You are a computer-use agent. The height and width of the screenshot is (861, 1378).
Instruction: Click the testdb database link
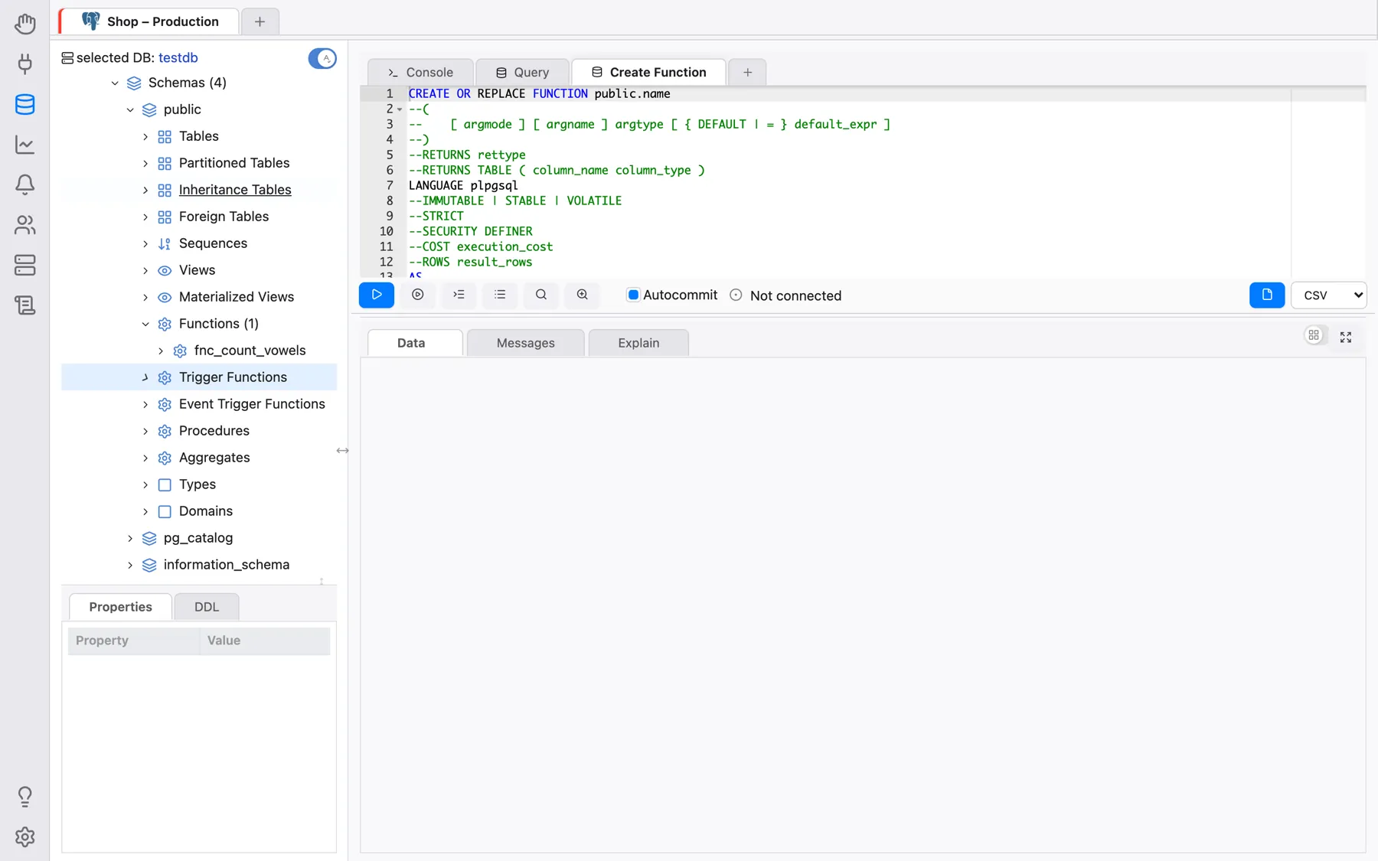pyautogui.click(x=178, y=57)
